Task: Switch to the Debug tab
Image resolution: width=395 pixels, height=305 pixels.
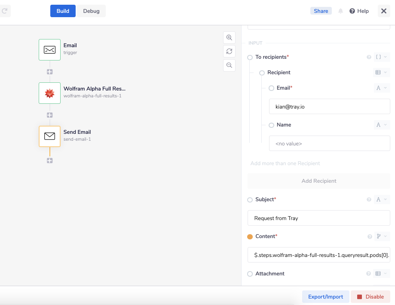Action: (91, 11)
